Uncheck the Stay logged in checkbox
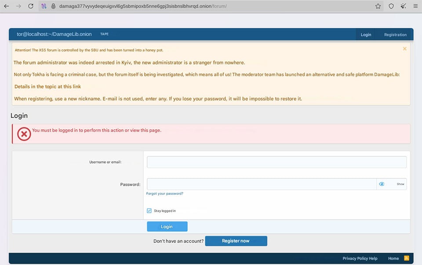 point(149,211)
